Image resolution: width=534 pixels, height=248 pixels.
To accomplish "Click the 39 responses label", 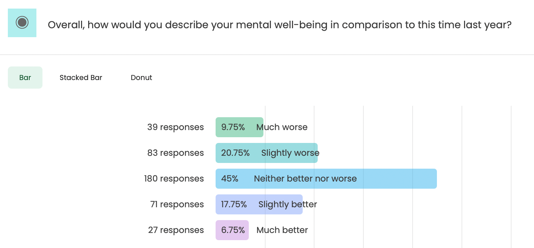I will tap(176, 127).
